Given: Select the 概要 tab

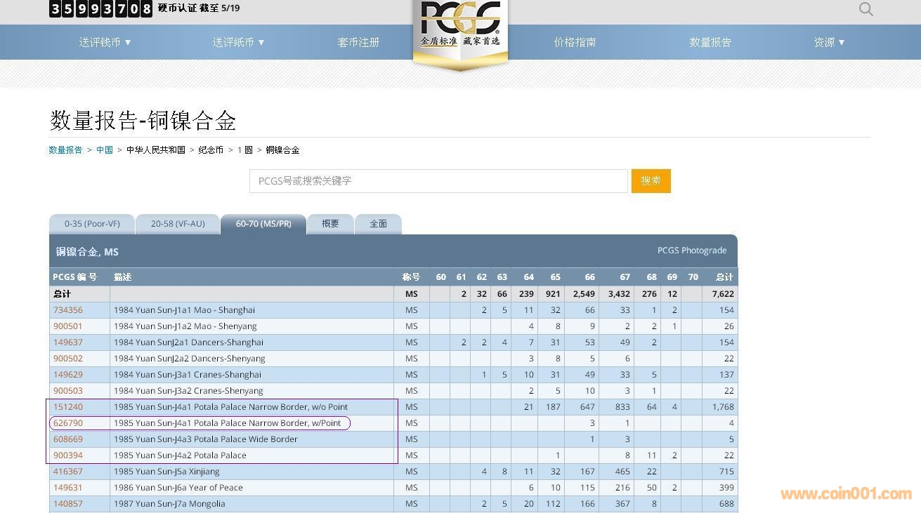Looking at the screenshot, I should tap(330, 224).
